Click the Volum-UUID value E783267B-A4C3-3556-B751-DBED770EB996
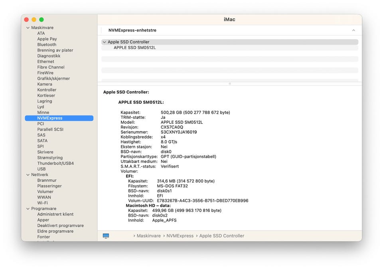 [203, 201]
